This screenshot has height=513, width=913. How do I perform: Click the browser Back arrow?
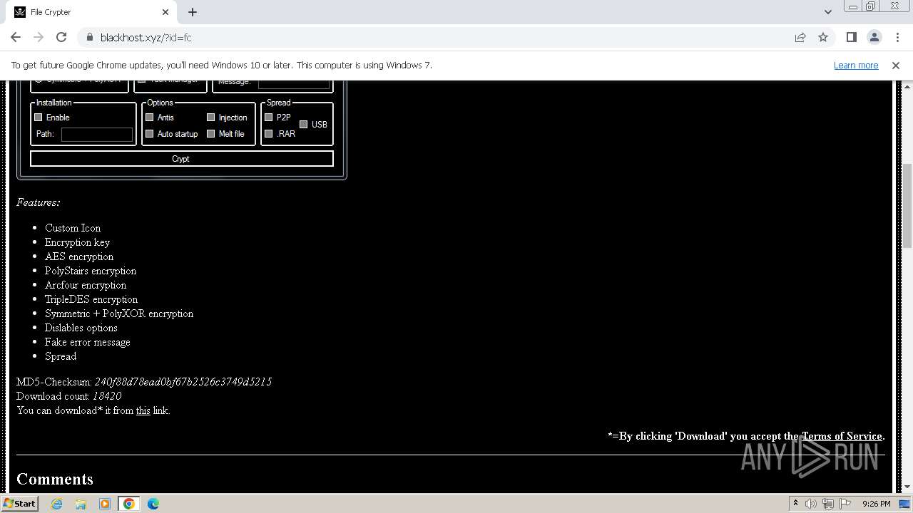coord(16,37)
